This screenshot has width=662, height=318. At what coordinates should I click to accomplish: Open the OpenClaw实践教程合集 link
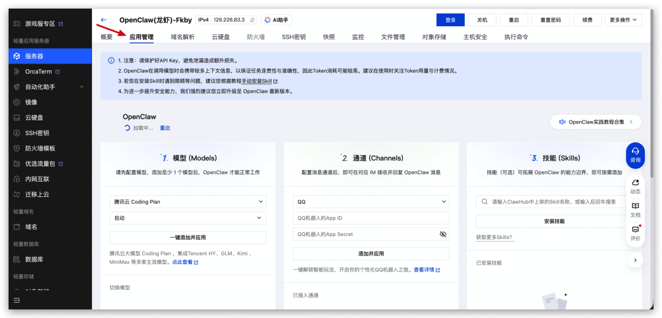pos(596,122)
